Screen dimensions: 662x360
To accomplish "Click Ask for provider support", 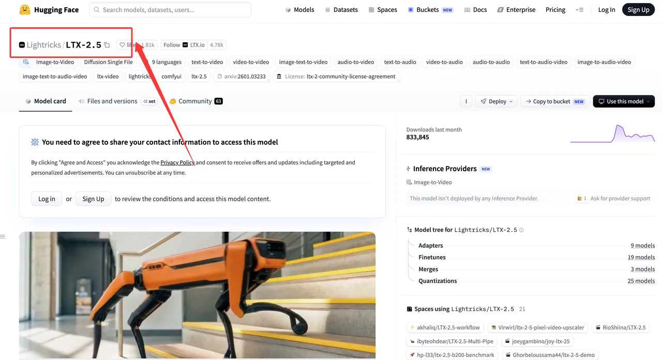I will pos(614,199).
